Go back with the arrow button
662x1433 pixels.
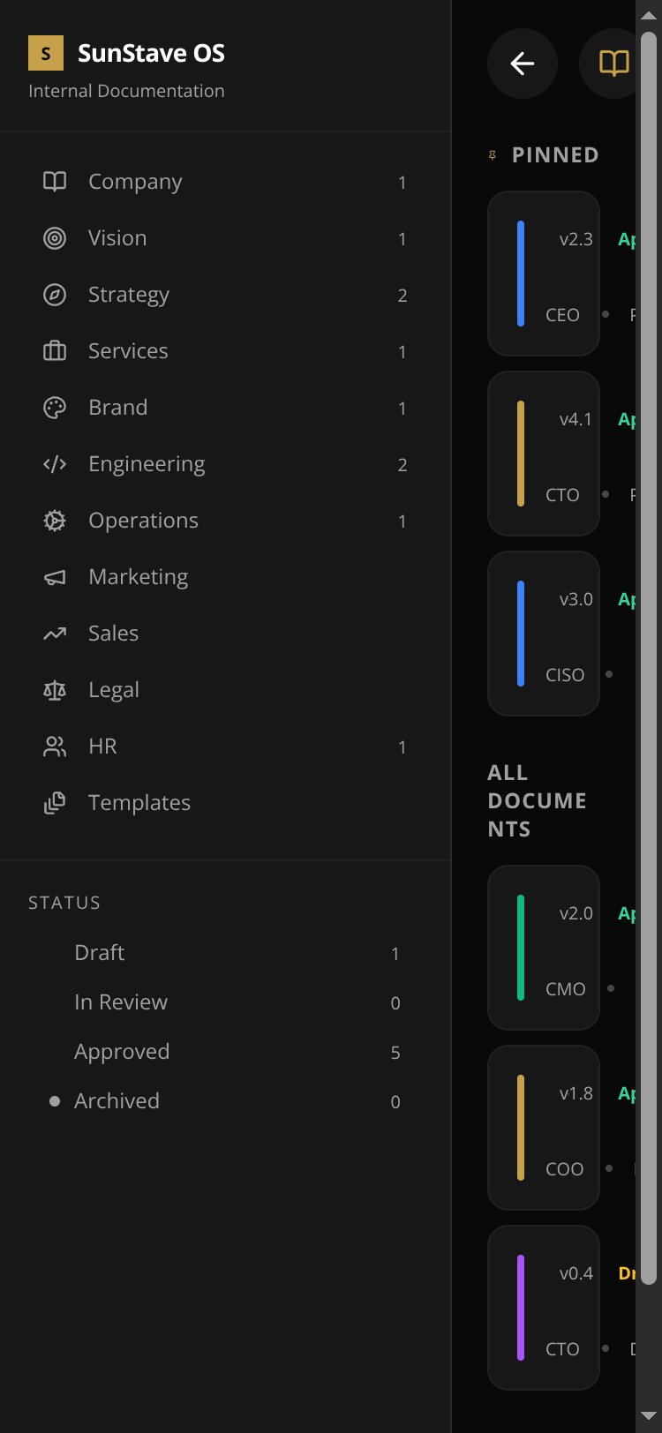(x=523, y=64)
